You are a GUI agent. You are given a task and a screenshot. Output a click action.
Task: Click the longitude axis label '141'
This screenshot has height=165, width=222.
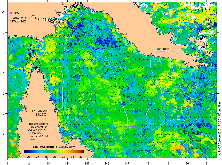(8, 163)
